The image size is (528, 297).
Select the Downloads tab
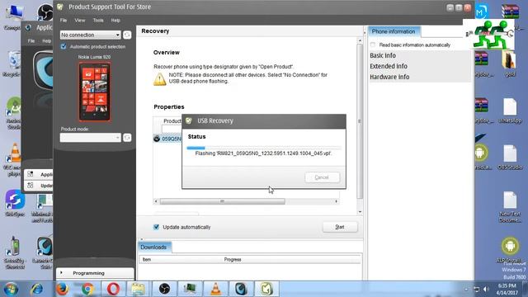(154, 247)
